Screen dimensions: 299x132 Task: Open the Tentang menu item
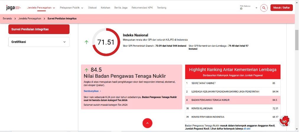click(162, 8)
